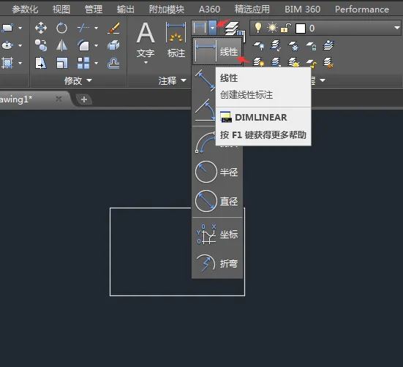The image size is (403, 367).
Task: Open the A360 ribbon tab
Action: coord(209,10)
